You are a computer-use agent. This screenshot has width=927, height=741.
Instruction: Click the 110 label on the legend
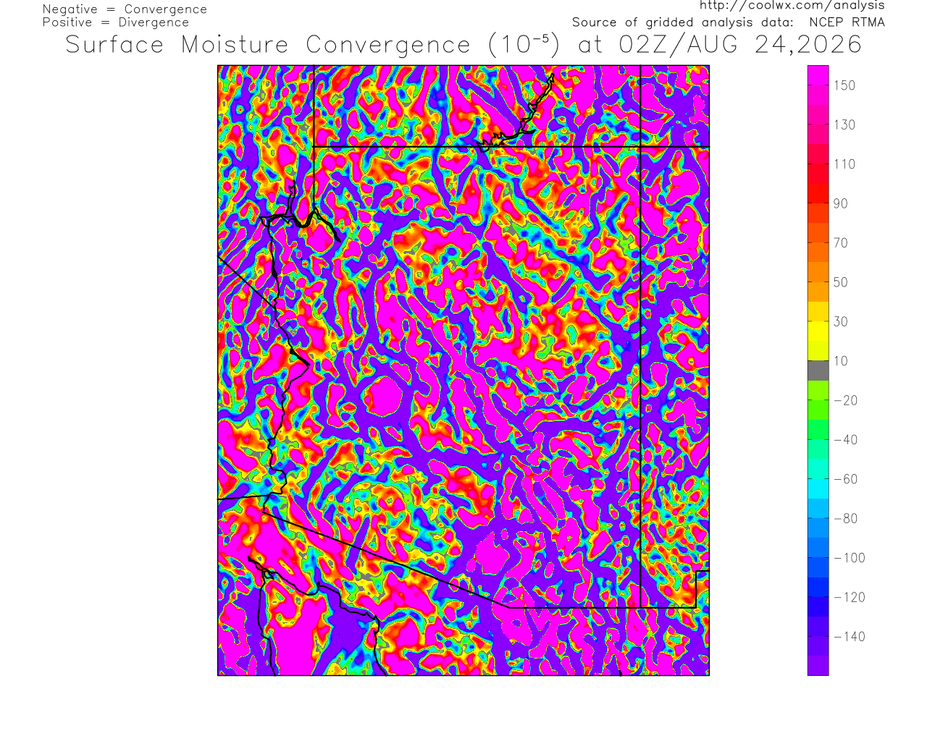point(844,164)
